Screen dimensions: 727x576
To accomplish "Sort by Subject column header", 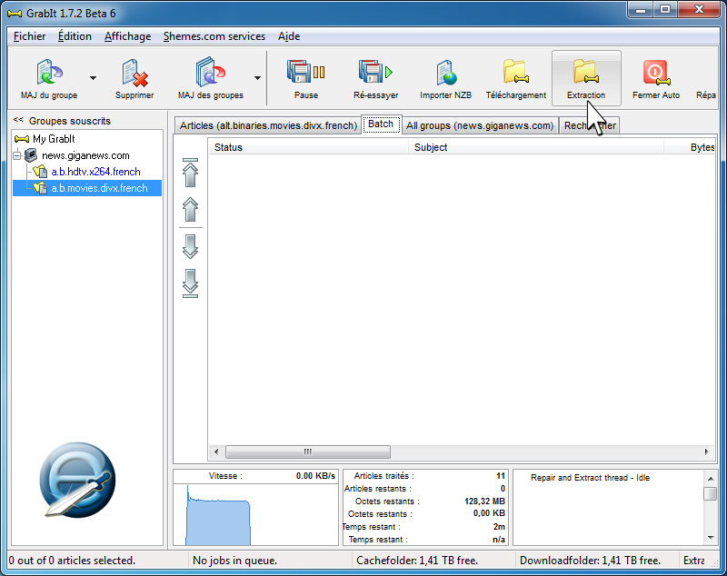I will click(x=536, y=147).
